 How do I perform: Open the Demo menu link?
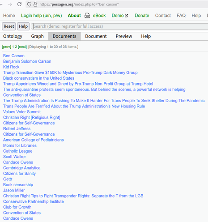[x=118, y=16]
